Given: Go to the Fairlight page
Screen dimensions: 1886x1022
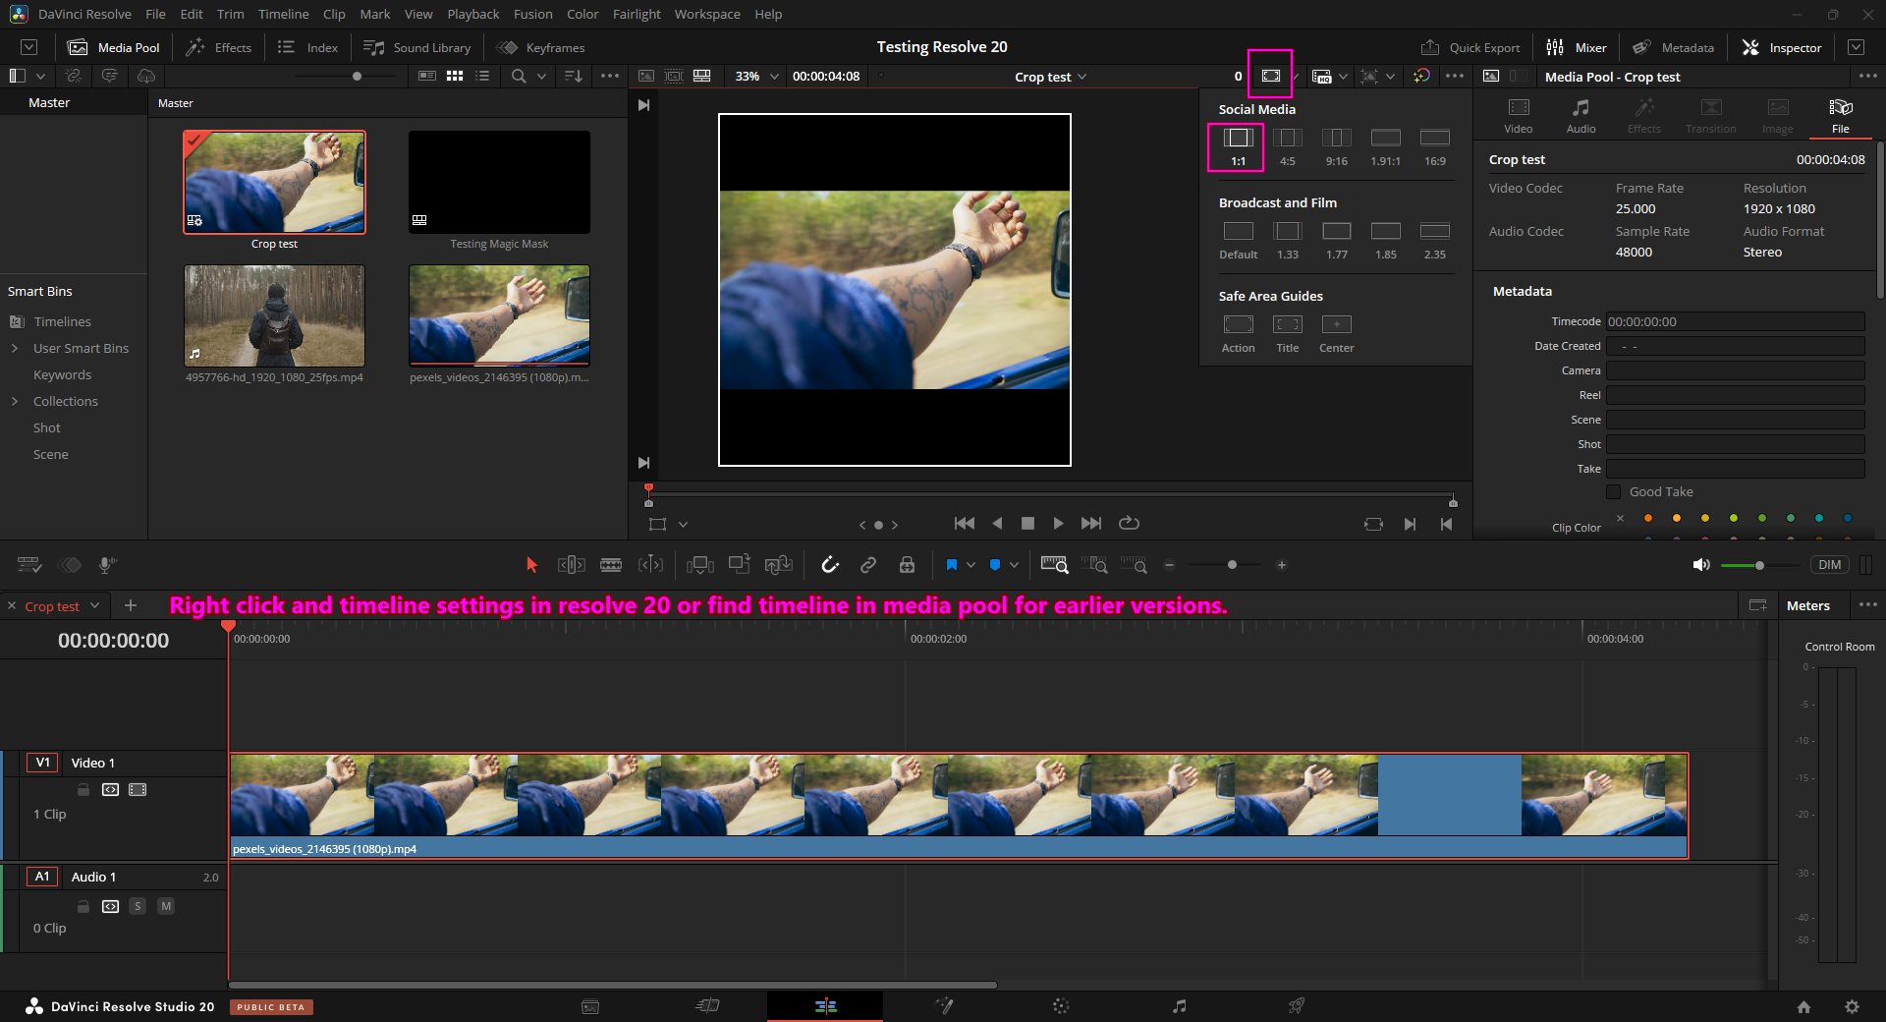Looking at the screenshot, I should 1179,1005.
